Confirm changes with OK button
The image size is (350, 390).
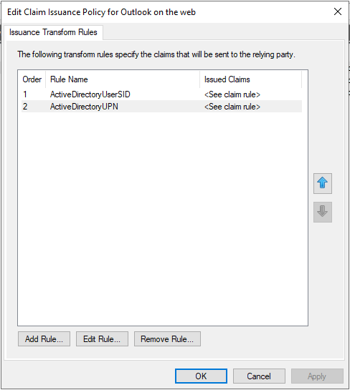click(201, 376)
